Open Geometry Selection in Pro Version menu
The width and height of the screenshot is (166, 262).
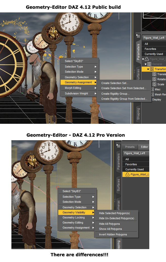pyautogui.click(x=77, y=207)
